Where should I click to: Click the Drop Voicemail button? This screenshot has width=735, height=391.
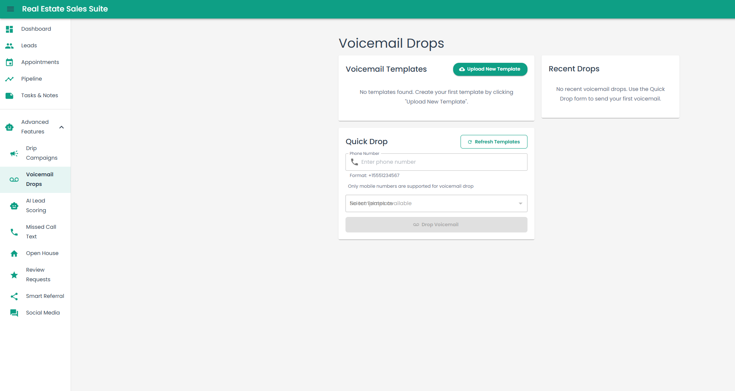point(436,225)
